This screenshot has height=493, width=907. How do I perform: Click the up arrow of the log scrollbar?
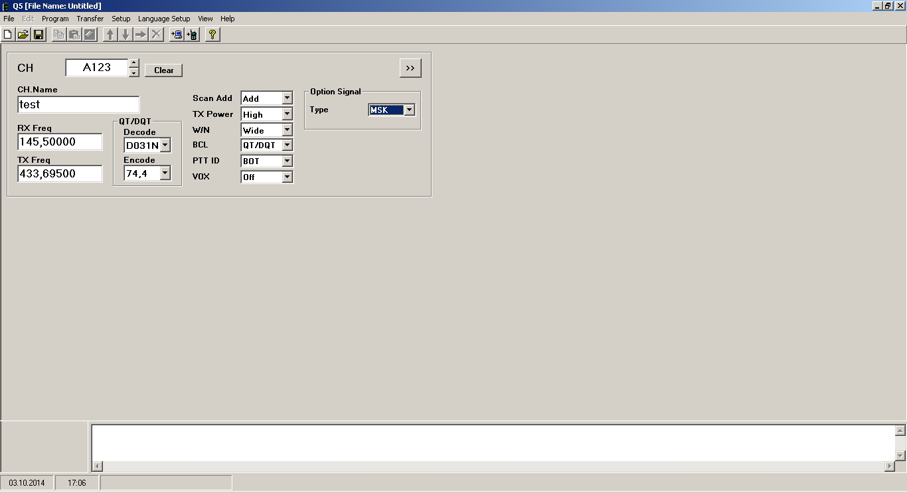point(900,431)
